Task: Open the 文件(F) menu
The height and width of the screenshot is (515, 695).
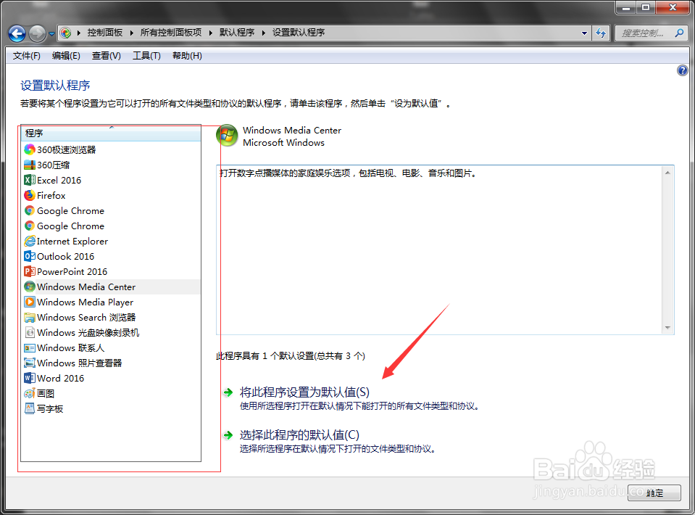Action: pyautogui.click(x=27, y=56)
